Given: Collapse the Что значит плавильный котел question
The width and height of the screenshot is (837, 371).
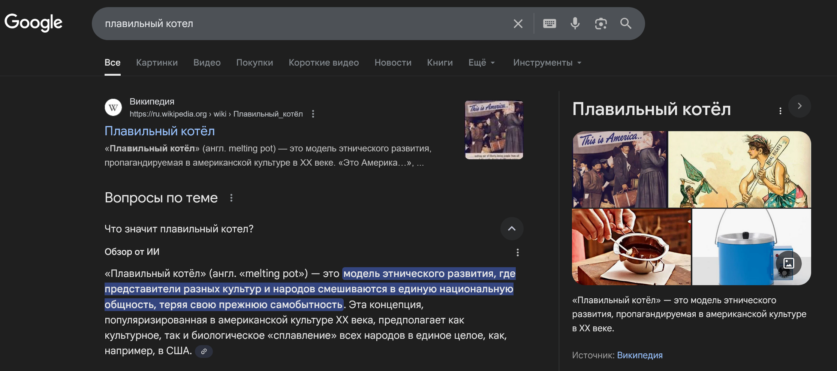Looking at the screenshot, I should 512,229.
